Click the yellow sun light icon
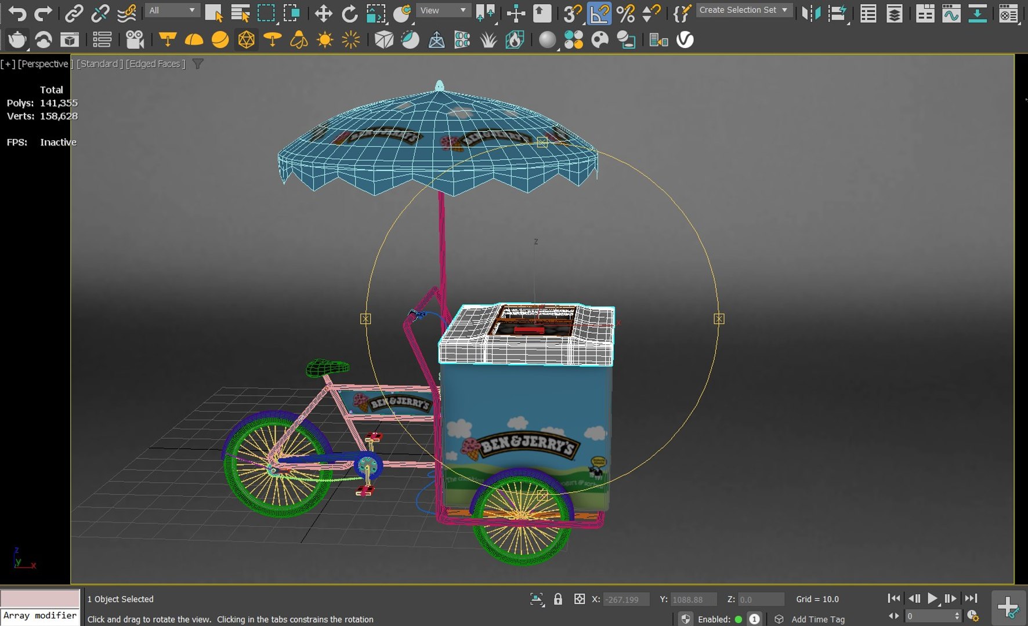The image size is (1028, 626). pyautogui.click(x=324, y=39)
